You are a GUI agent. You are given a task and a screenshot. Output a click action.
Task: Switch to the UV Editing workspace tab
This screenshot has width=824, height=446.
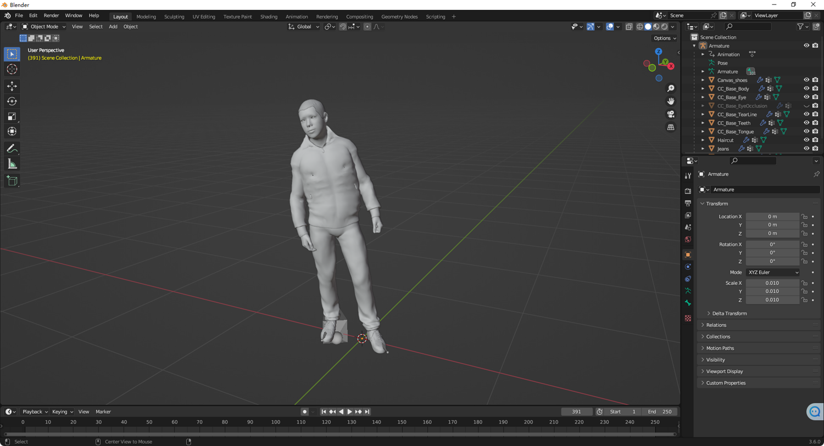[204, 16]
